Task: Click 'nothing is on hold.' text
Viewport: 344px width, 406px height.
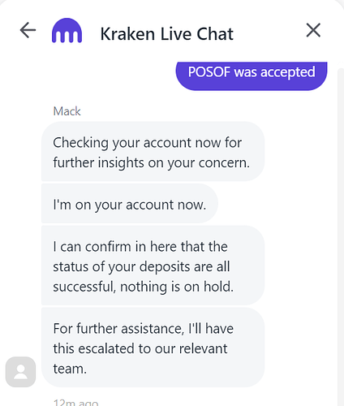Action: coord(177,287)
